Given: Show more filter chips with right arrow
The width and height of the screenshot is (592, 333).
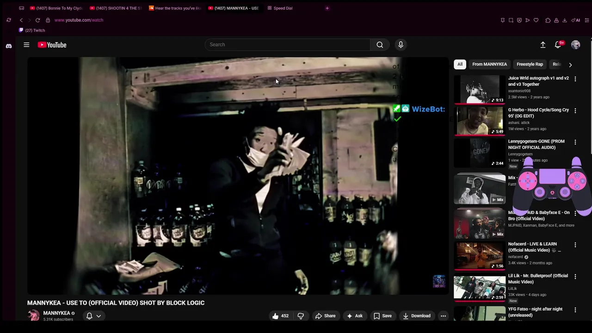Looking at the screenshot, I should coord(570,65).
